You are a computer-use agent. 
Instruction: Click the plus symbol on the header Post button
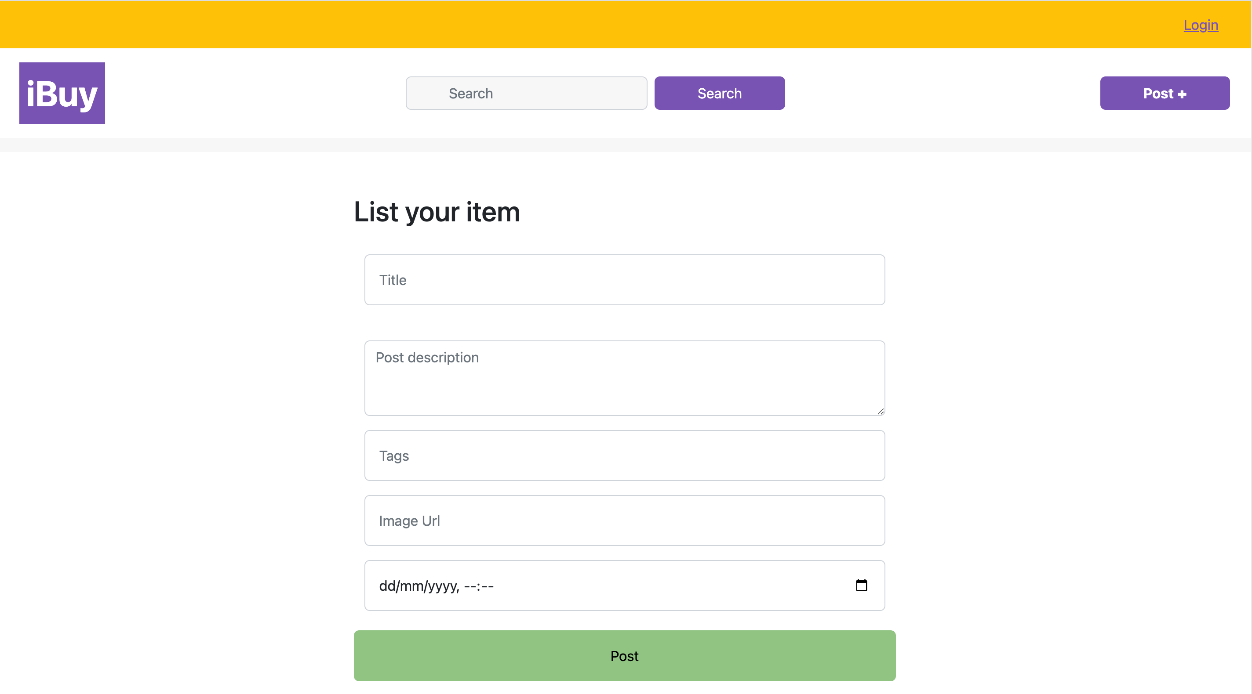tap(1182, 94)
